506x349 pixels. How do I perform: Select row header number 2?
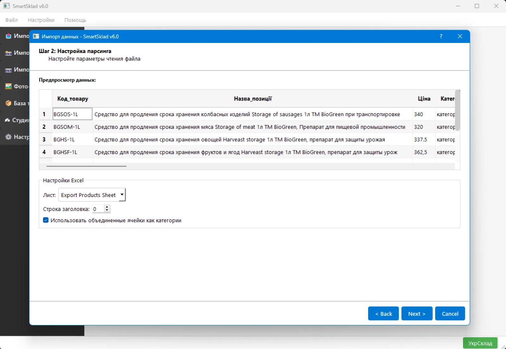(46, 127)
